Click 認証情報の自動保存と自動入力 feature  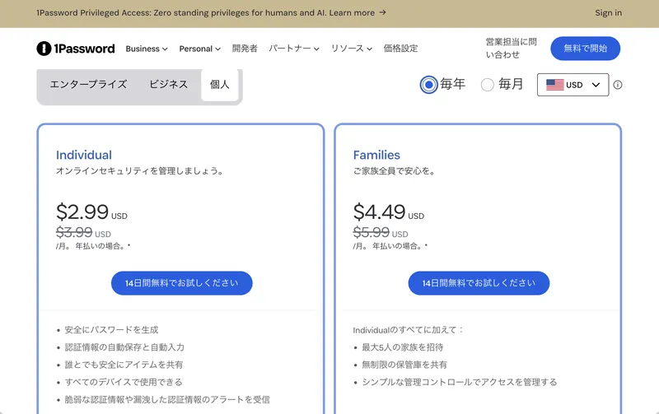[x=124, y=347]
